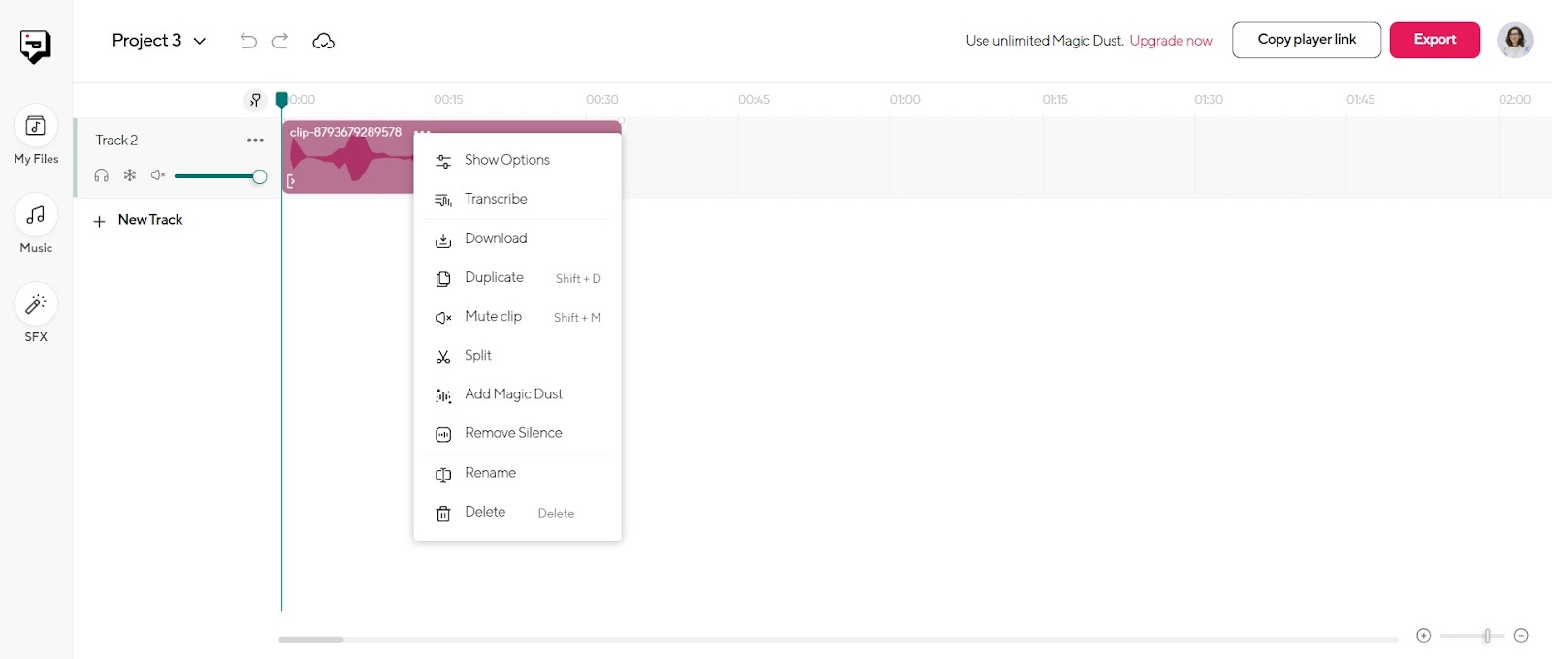Choose Split from the clip menu
This screenshot has height=659, width=1552.
[517, 356]
